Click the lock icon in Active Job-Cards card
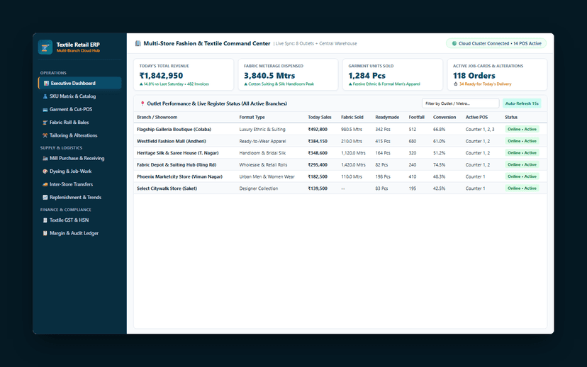The height and width of the screenshot is (367, 587). 455,84
